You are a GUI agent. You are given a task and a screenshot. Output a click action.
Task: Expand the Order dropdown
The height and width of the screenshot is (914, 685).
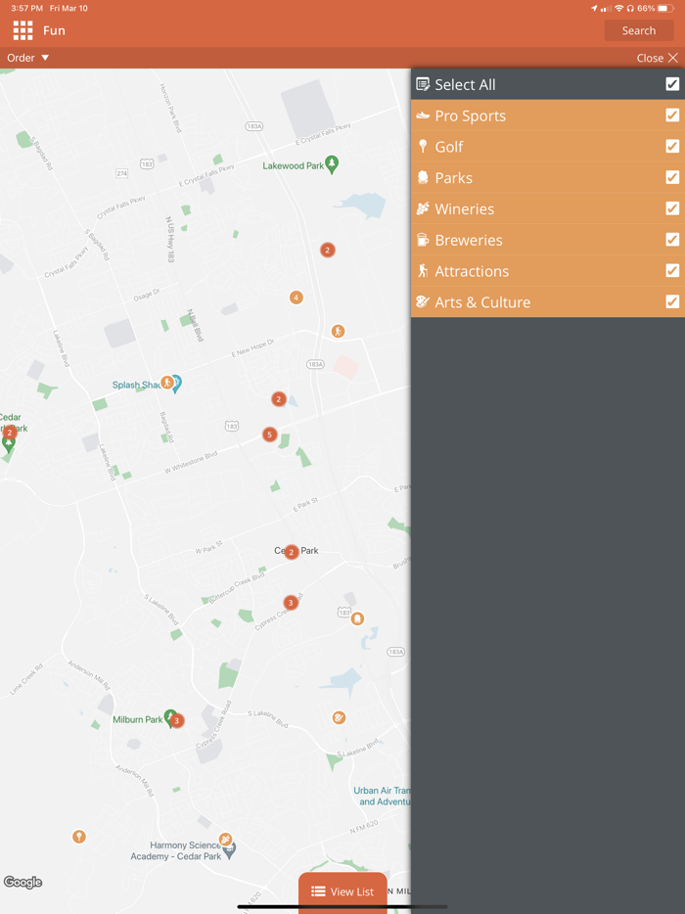pyautogui.click(x=27, y=58)
